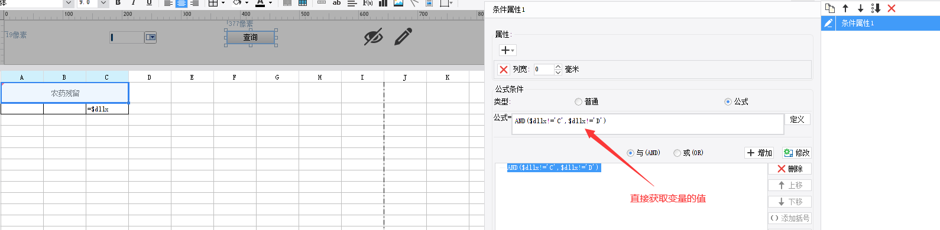Click the fill background color bucket
940x230 pixels.
237,3
